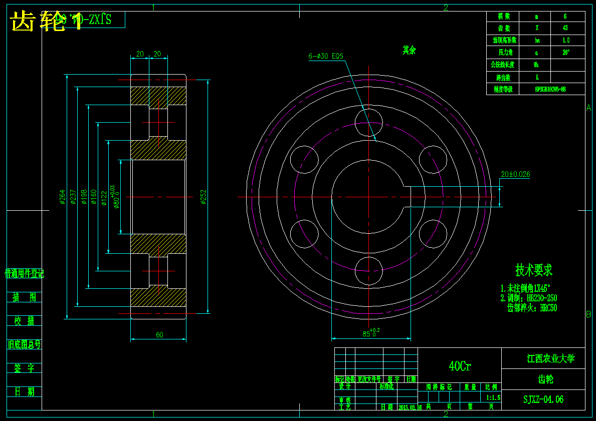Select the '2.调制：HB230-250' requirement line
The height and width of the screenshot is (421, 596).
[529, 298]
